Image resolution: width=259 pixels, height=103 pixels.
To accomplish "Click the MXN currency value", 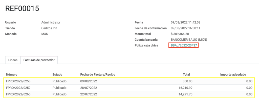I will coord(45,34).
